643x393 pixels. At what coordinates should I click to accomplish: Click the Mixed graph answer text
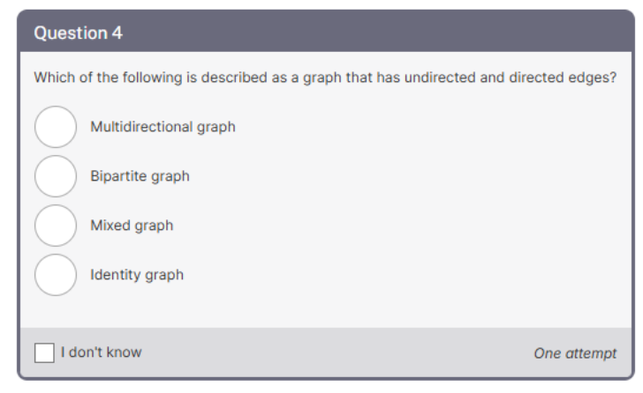tap(132, 226)
